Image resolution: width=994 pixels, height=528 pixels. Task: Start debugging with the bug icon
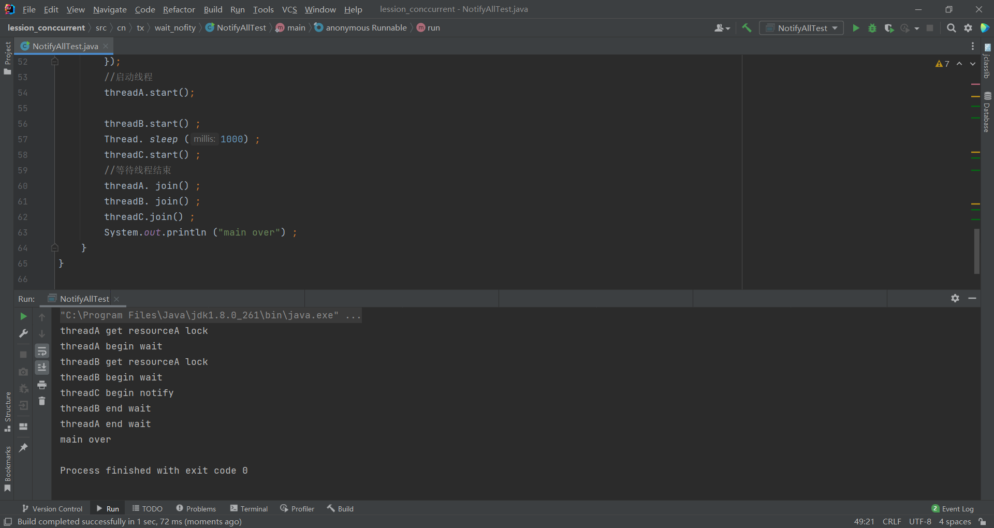[872, 28]
